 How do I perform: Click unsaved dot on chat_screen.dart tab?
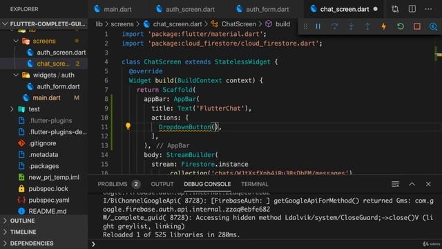click(375, 9)
